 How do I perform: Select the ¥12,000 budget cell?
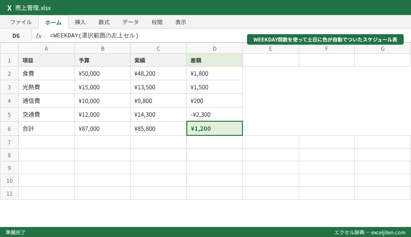[102, 114]
